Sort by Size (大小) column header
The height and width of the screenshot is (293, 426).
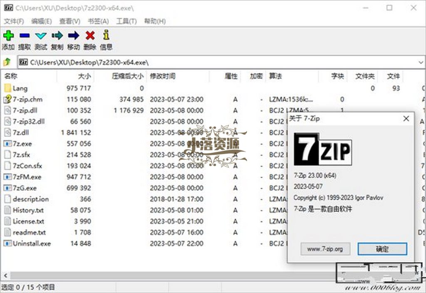pos(75,76)
